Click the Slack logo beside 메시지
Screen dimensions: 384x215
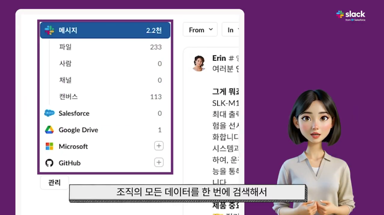pos(49,30)
